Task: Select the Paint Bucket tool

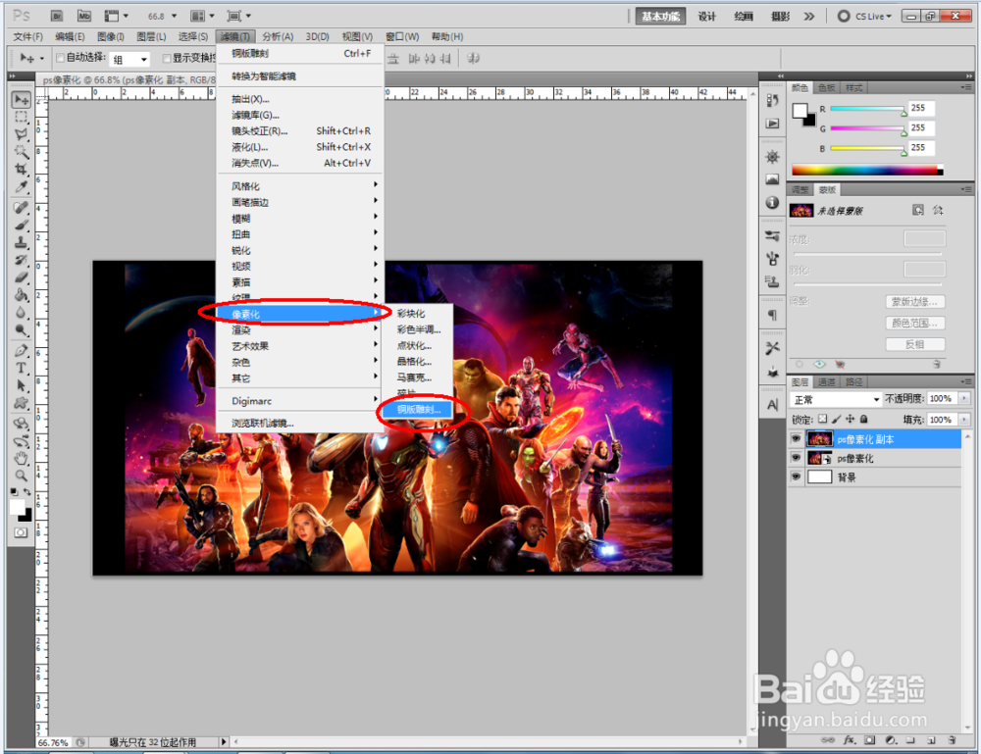Action: pos(22,294)
